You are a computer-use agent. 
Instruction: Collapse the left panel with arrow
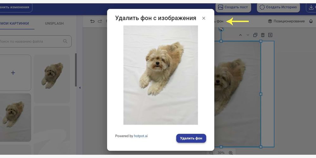(x=80, y=88)
